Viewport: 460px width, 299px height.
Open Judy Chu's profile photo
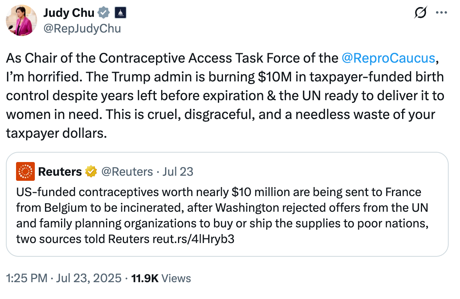pos(22,20)
